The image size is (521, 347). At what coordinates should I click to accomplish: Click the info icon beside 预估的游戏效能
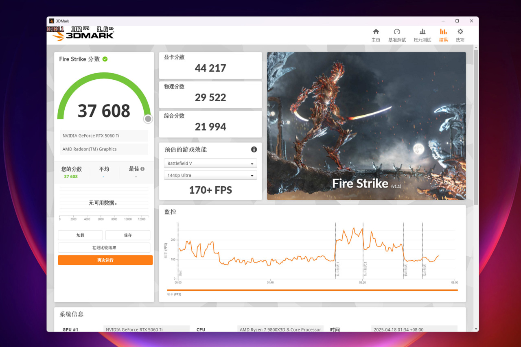click(254, 149)
